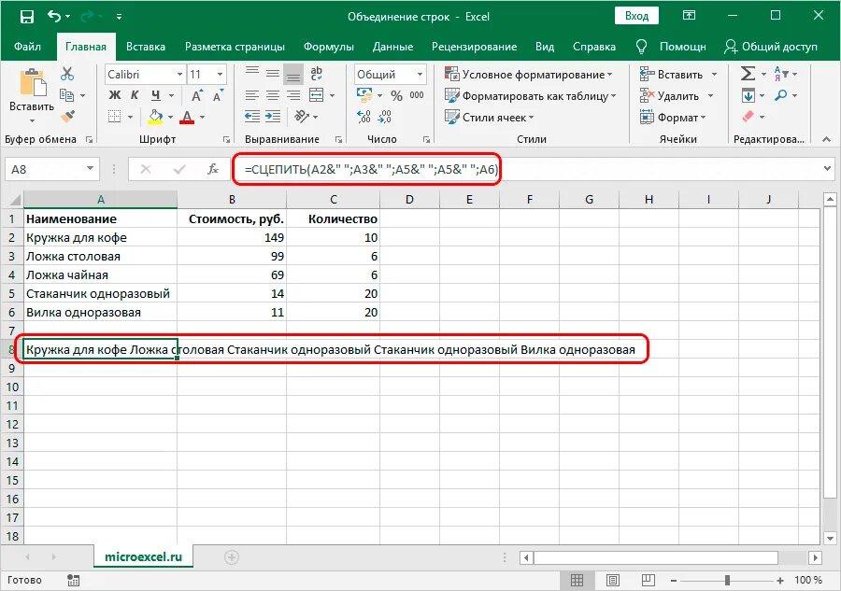Expand the Name Box A8 dropdown

click(x=90, y=169)
